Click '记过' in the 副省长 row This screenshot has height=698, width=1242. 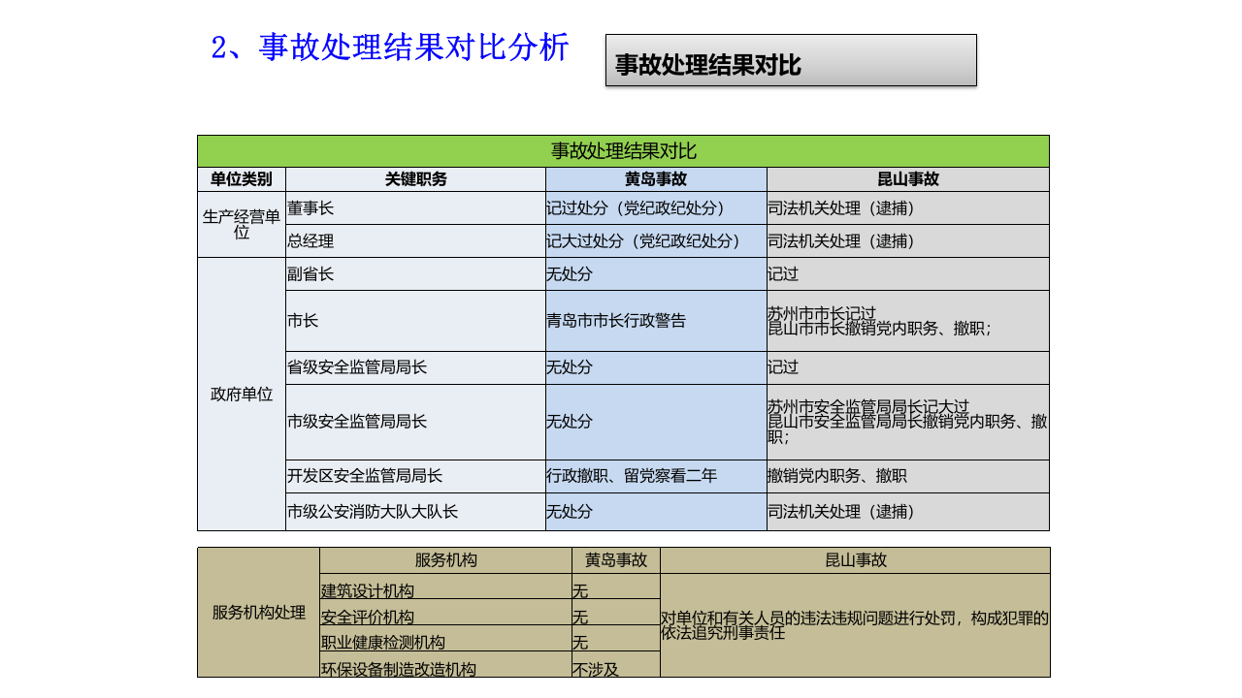point(908,274)
